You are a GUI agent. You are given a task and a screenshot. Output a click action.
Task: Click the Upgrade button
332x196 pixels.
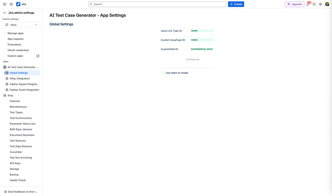point(294,4)
